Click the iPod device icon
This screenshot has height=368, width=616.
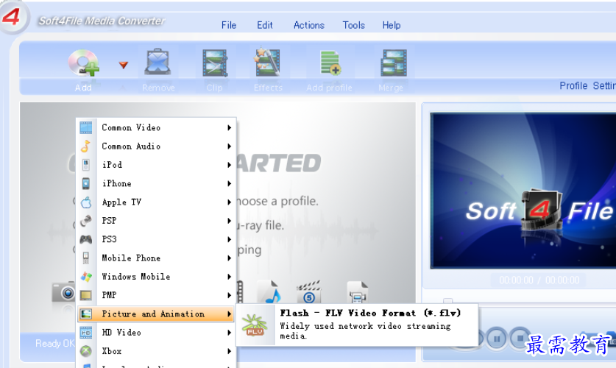coord(85,165)
